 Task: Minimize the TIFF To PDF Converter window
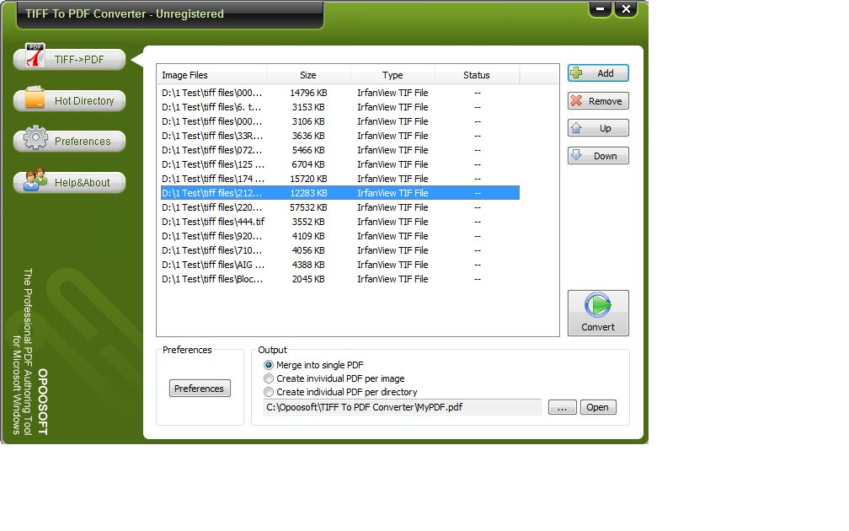[600, 8]
